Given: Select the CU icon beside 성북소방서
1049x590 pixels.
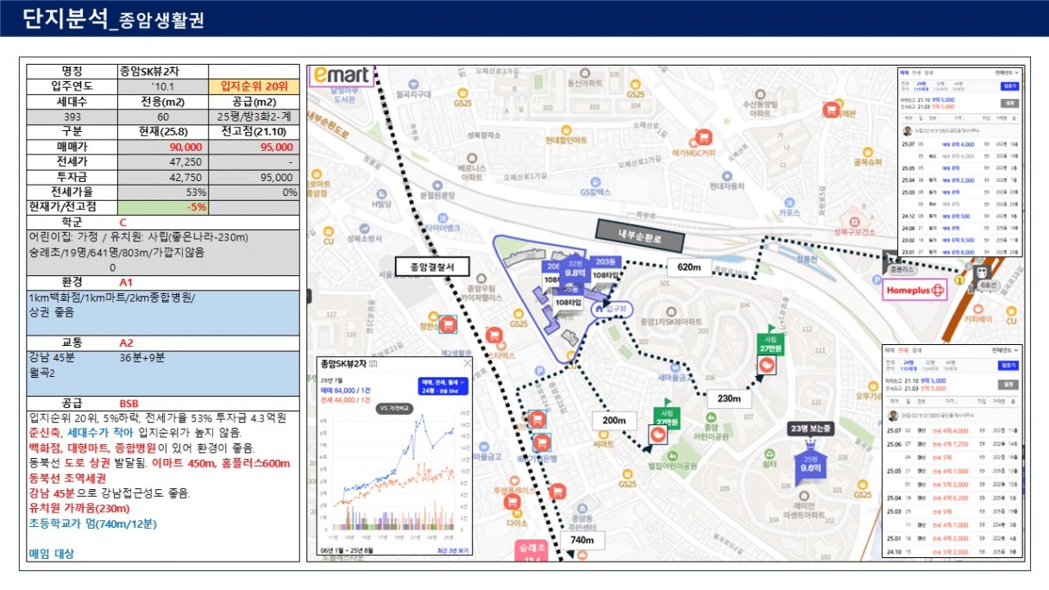Looking at the screenshot, I should coord(327,231).
